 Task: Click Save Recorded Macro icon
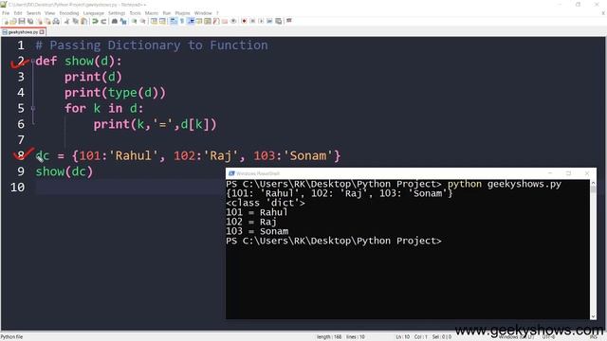(278, 21)
